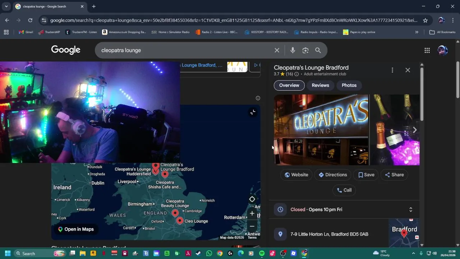The height and width of the screenshot is (259, 460).
Task: Get Directions to Cleopatra's Lounge
Action: pyautogui.click(x=332, y=175)
